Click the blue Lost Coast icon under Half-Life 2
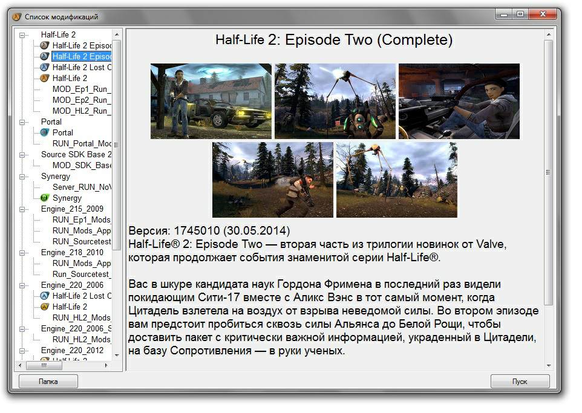Screen dimensions: 582x413 click(44, 67)
